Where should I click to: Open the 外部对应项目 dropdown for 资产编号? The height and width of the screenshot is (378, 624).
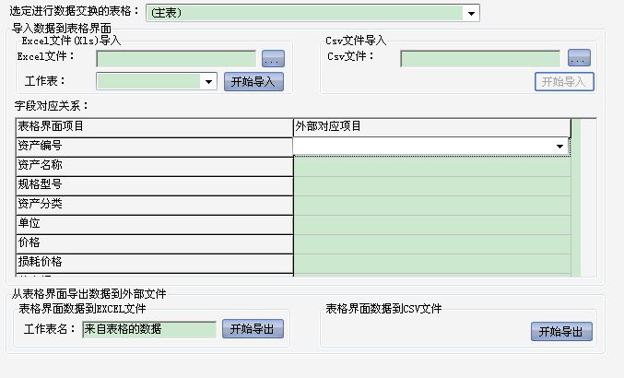click(x=559, y=146)
